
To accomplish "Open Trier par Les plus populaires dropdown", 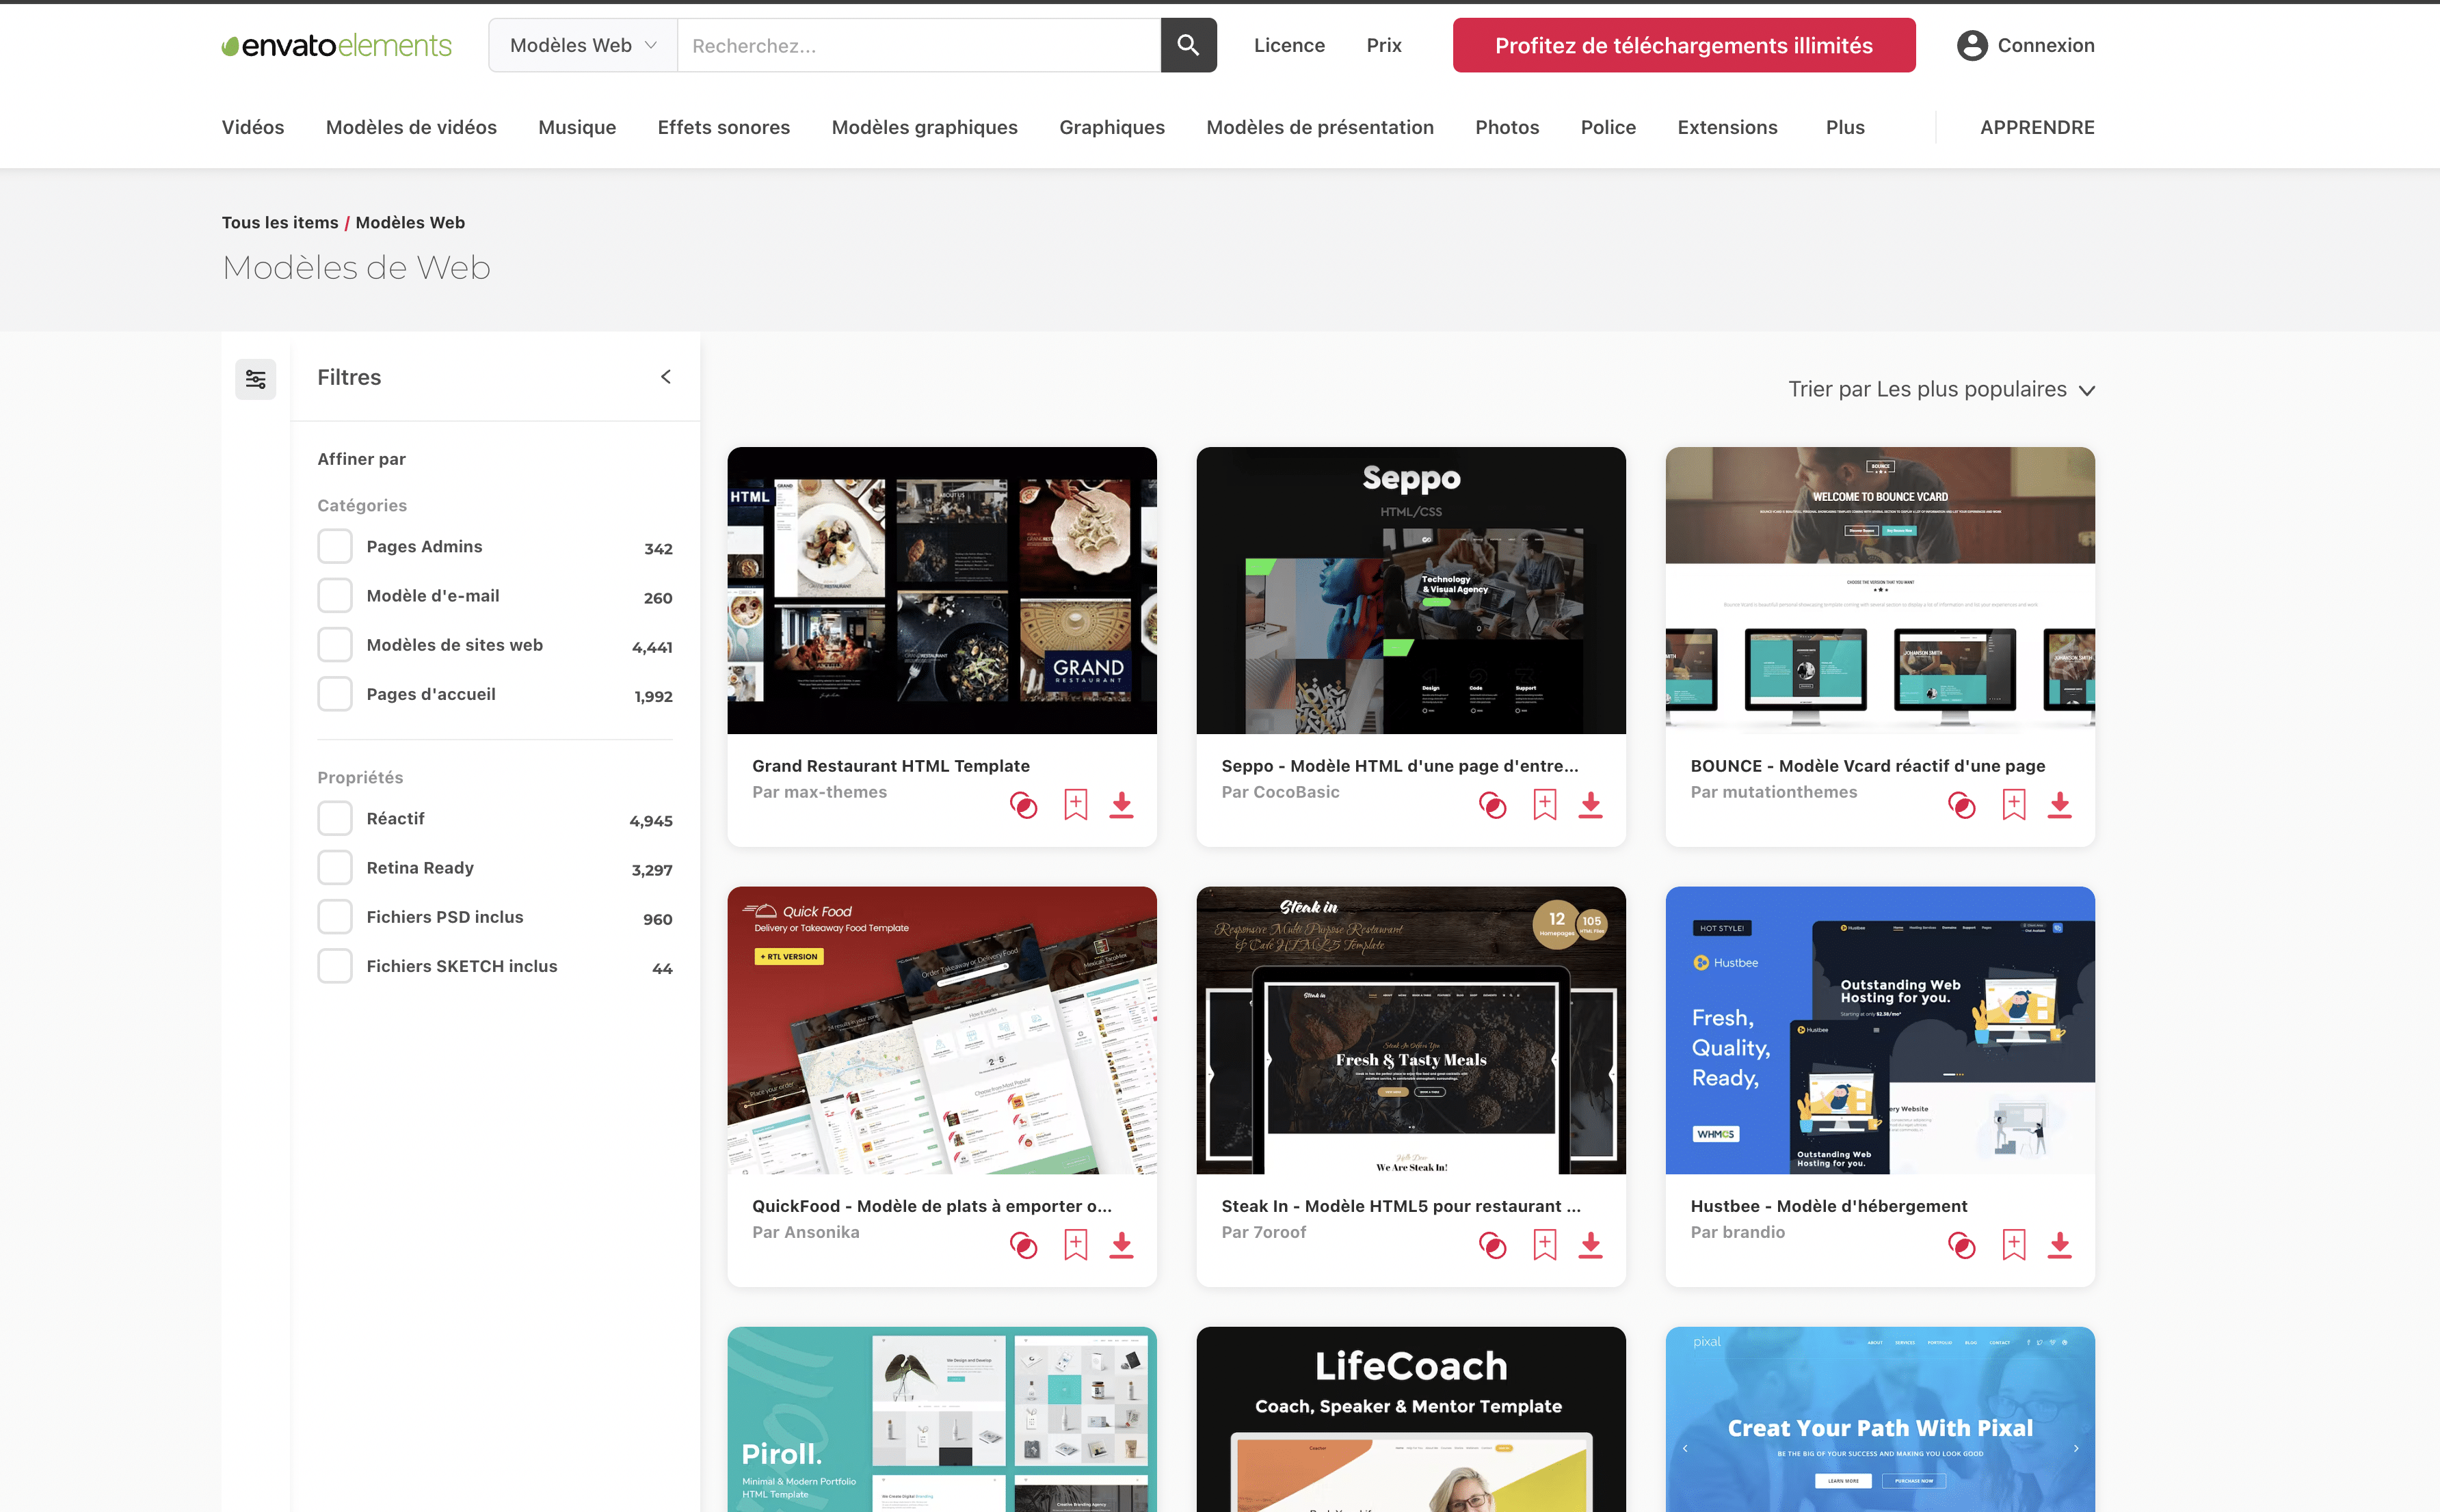I will (1941, 389).
